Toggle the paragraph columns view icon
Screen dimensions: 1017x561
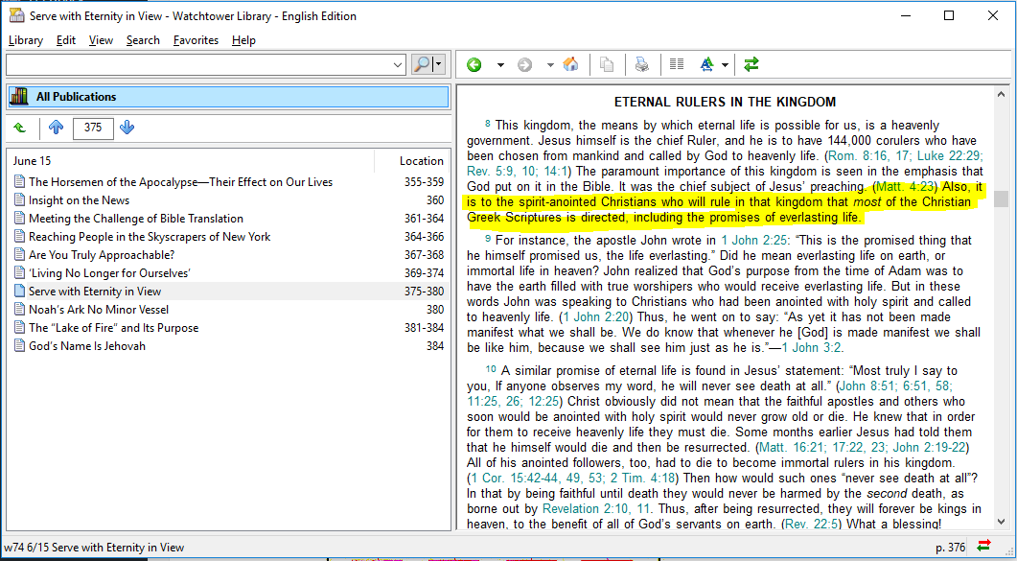677,64
